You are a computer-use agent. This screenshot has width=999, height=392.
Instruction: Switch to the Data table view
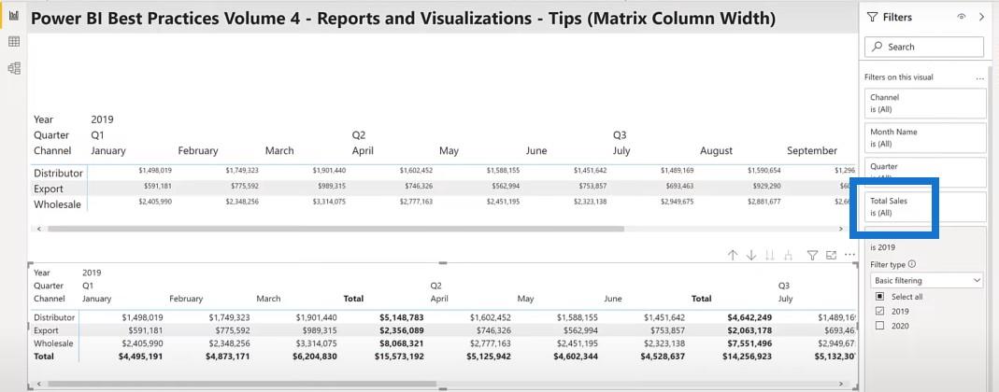tap(14, 42)
